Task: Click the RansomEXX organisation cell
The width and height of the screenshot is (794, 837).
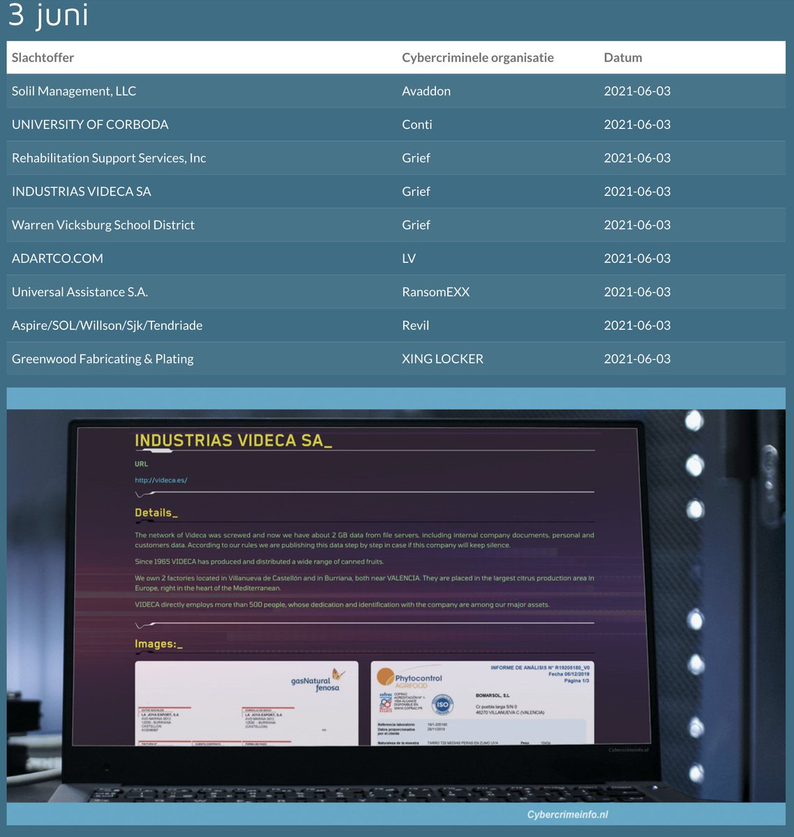Action: (x=436, y=292)
